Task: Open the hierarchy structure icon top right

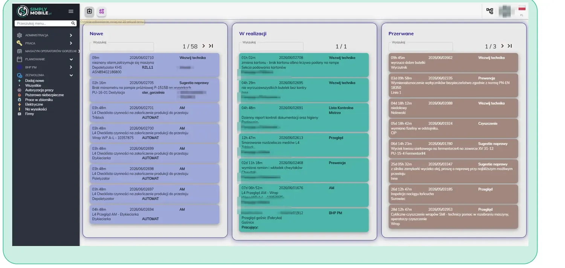Action: [x=490, y=11]
